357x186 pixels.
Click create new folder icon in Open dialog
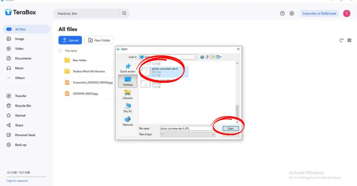[212, 57]
